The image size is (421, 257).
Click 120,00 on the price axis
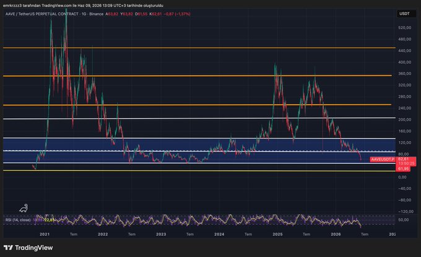click(405, 142)
